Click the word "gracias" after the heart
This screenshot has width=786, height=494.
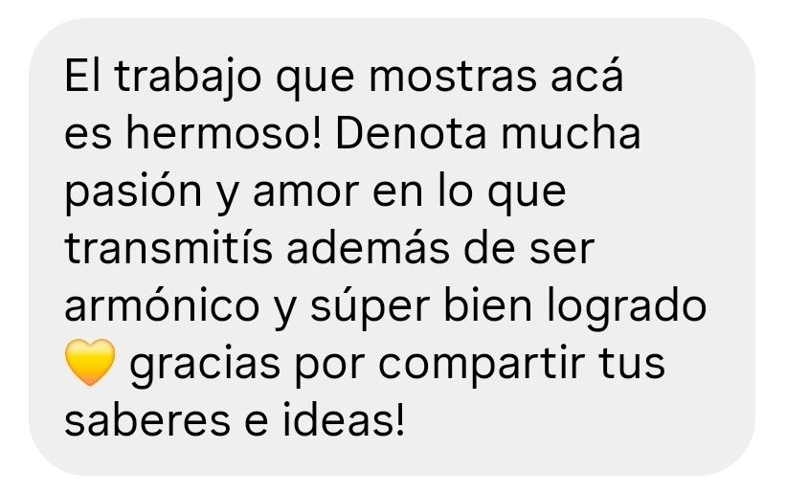(x=205, y=365)
